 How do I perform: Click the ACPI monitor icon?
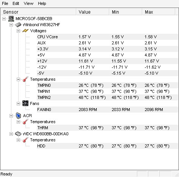coord(18,116)
